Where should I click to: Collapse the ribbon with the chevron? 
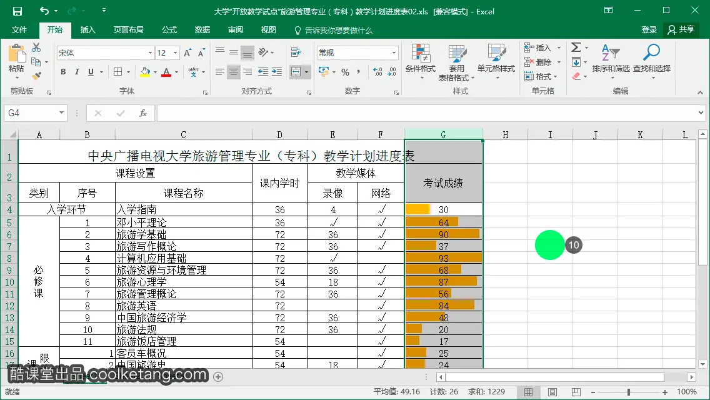[x=700, y=92]
